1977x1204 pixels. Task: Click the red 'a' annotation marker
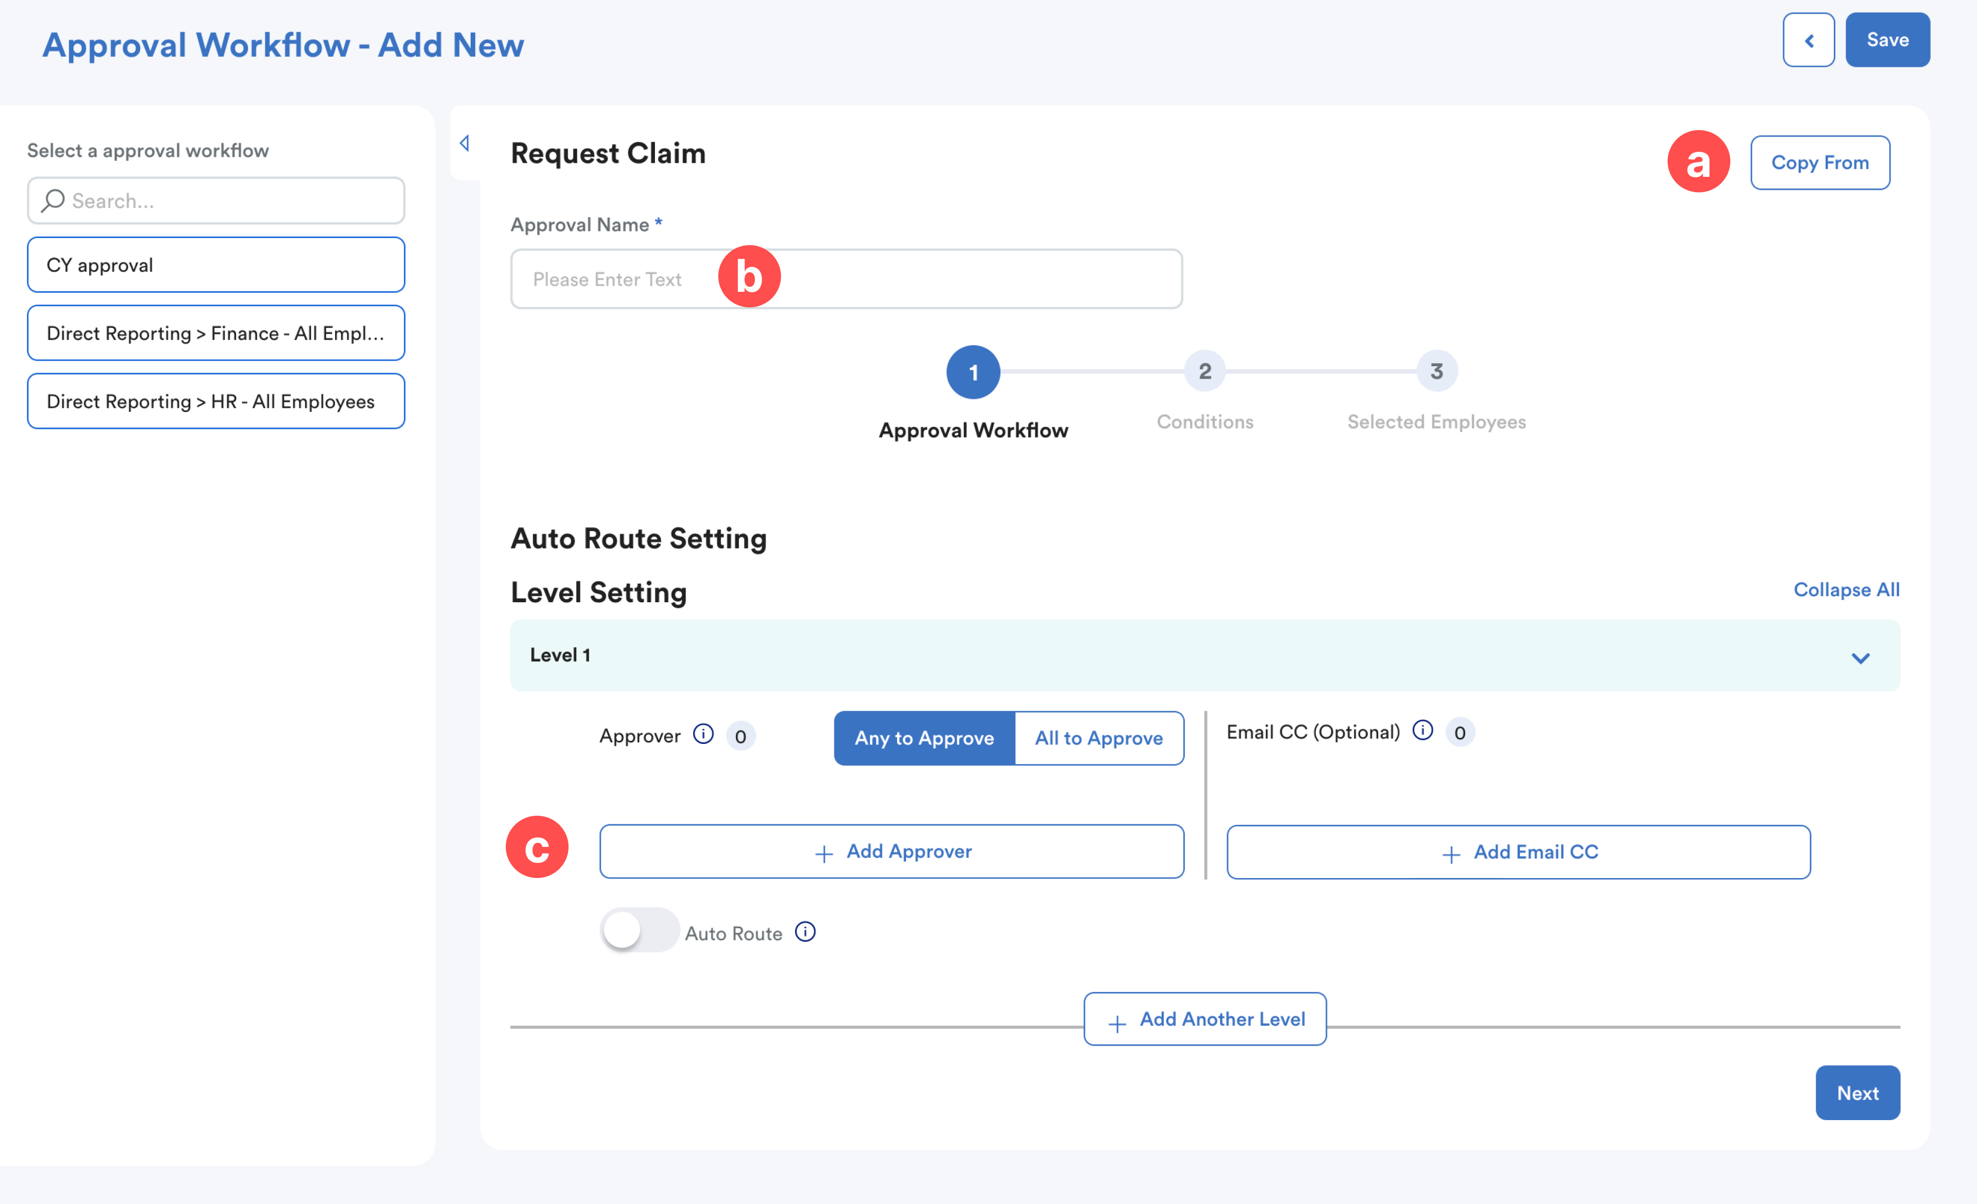pos(1698,162)
